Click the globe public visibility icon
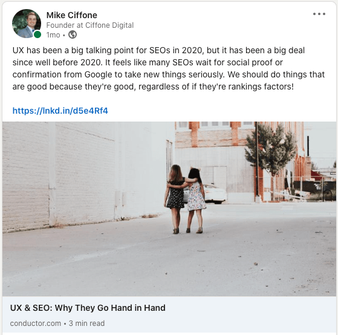The image size is (338, 335). coord(73,34)
